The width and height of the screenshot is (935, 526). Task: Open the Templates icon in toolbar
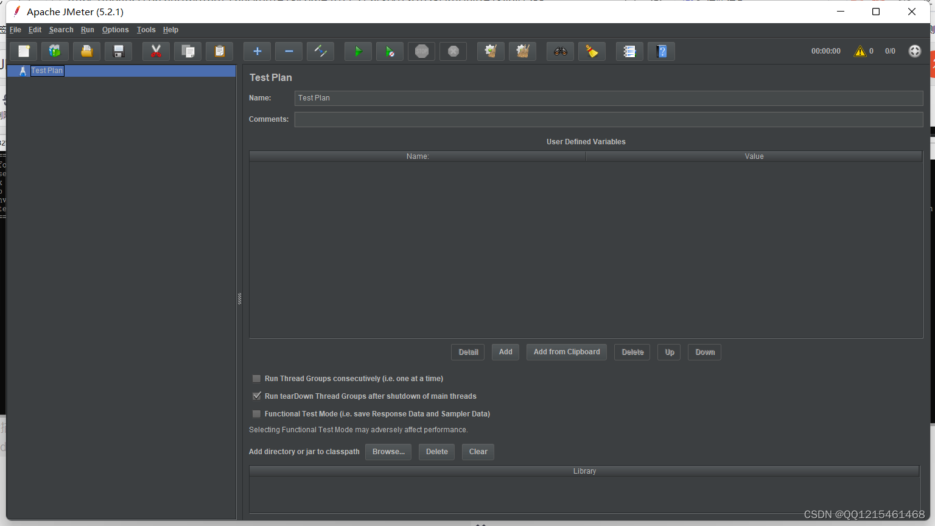point(55,51)
